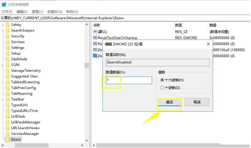The image size is (251, 148).
Task: Expand the SQM tree node
Action: 3,65
